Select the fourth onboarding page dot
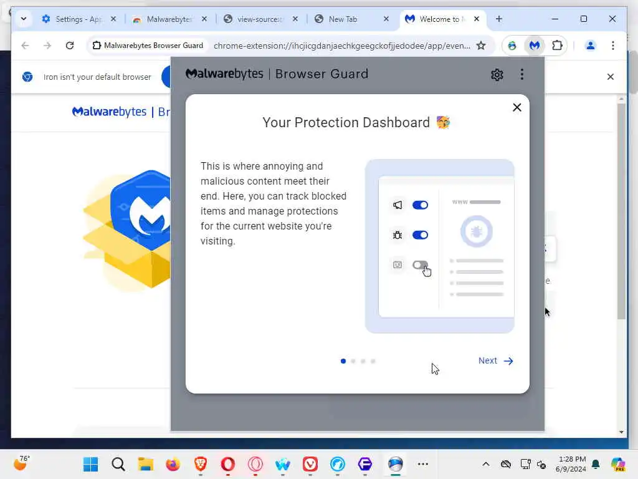638x479 pixels. point(373,361)
